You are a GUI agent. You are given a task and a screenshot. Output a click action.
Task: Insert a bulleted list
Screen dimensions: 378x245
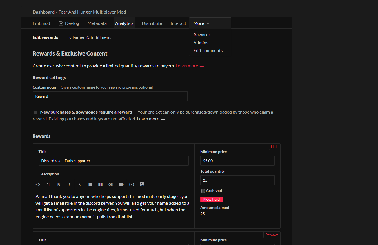[90, 184]
